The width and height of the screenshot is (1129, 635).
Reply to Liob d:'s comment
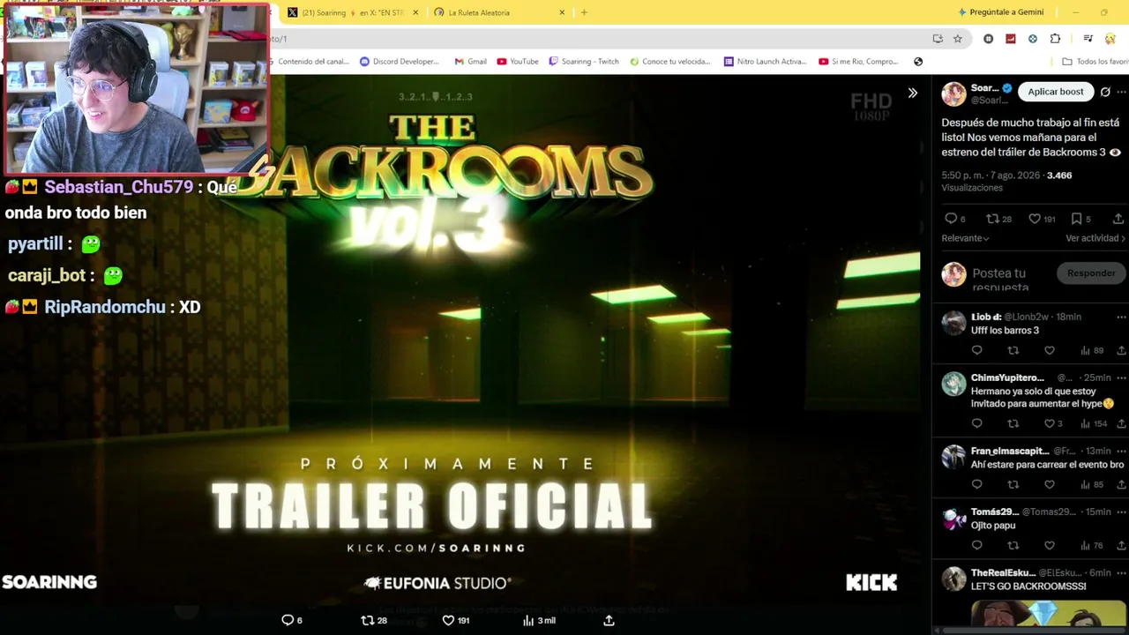tap(976, 351)
